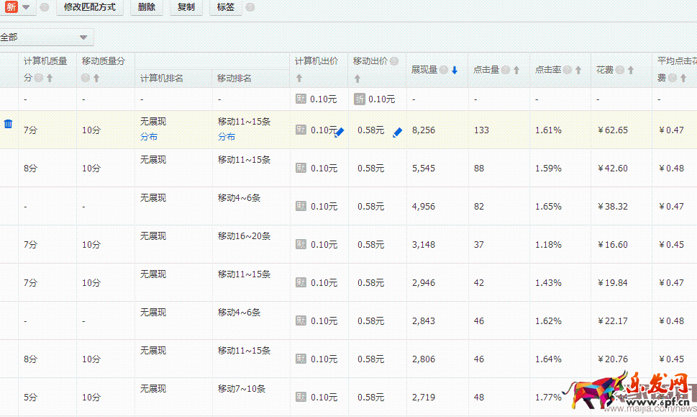Click the pencil icon to edit the 0.10元 computer bid
The width and height of the screenshot is (697, 417).
[x=340, y=131]
